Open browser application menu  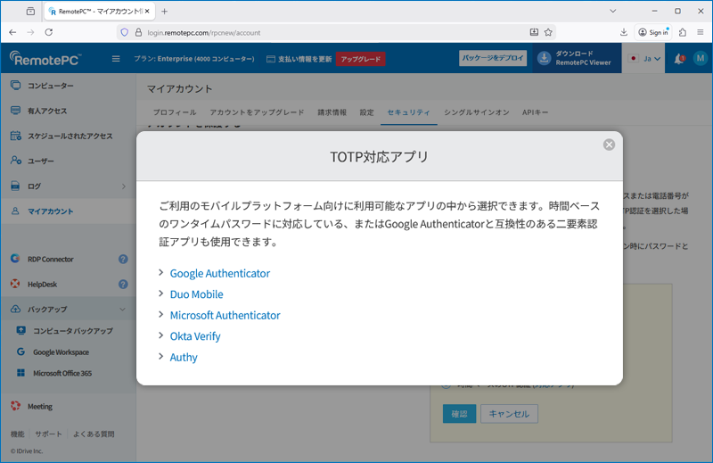(701, 32)
